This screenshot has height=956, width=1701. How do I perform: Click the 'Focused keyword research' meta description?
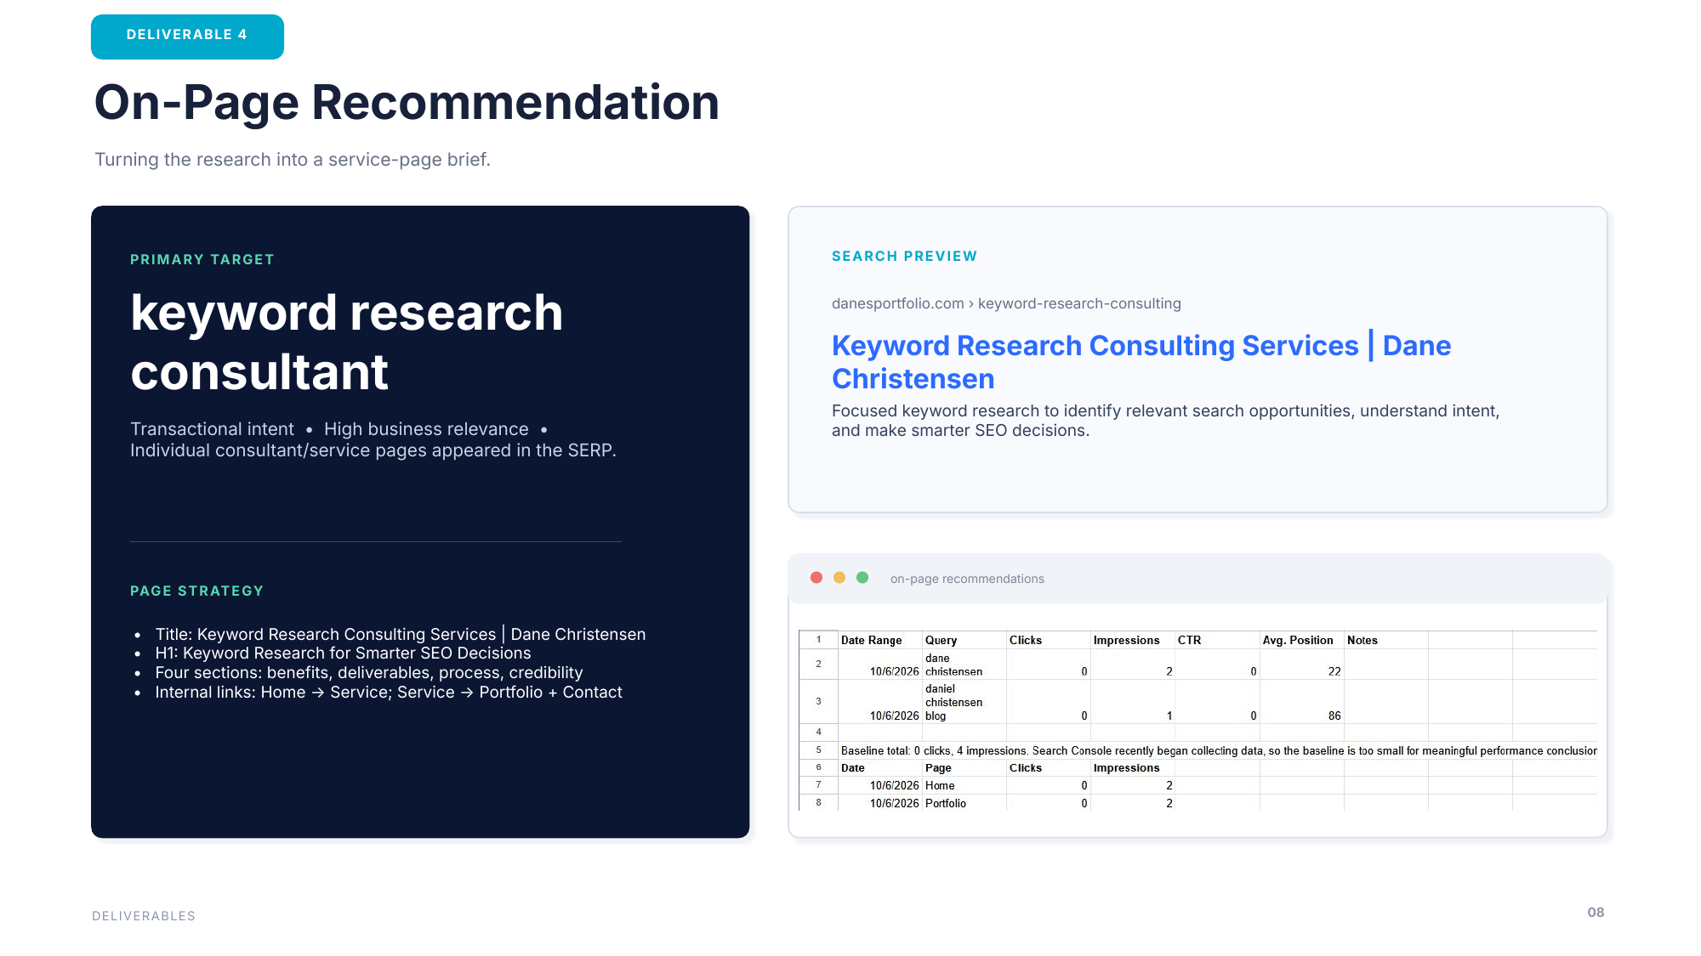[1165, 421]
